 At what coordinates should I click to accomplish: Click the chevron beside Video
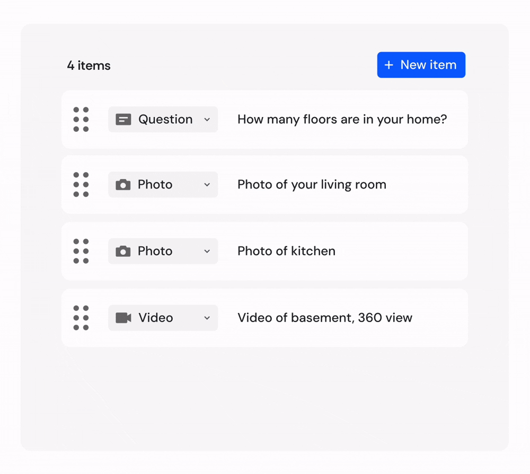click(x=207, y=318)
